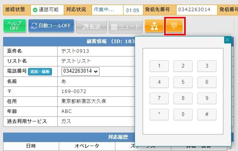Toggle 自動コールOFF button
Screen dimensions: 238x151
[51, 26]
